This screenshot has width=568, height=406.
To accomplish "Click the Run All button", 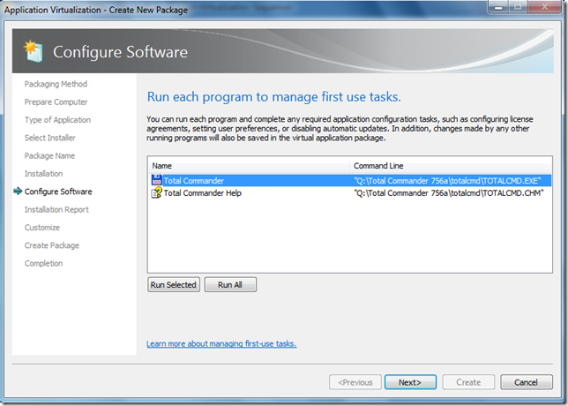I will click(230, 284).
